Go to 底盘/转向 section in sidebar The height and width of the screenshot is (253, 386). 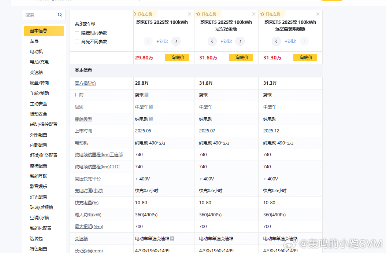click(40, 82)
